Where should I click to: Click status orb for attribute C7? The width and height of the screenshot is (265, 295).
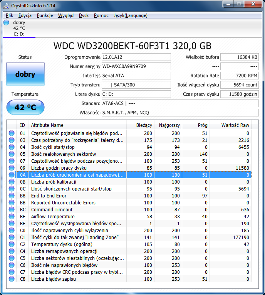point(12,272)
